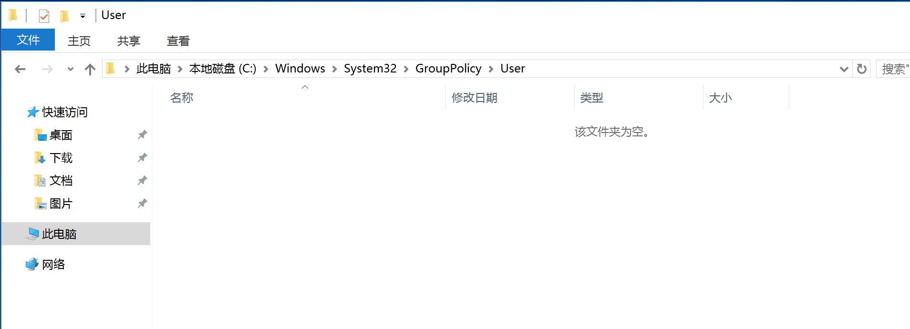Switch to the 主页 ribbon tab

coord(79,41)
